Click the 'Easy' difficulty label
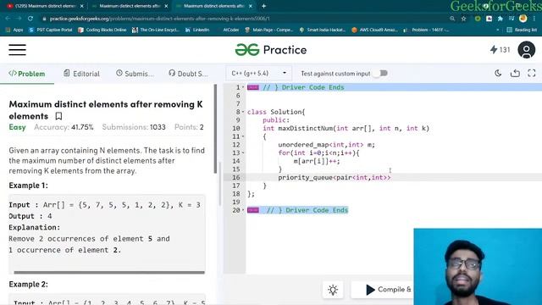 (x=17, y=127)
